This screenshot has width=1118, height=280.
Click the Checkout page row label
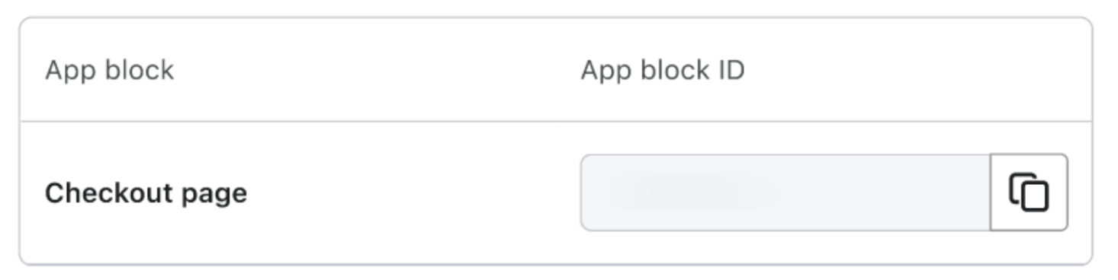click(x=146, y=193)
